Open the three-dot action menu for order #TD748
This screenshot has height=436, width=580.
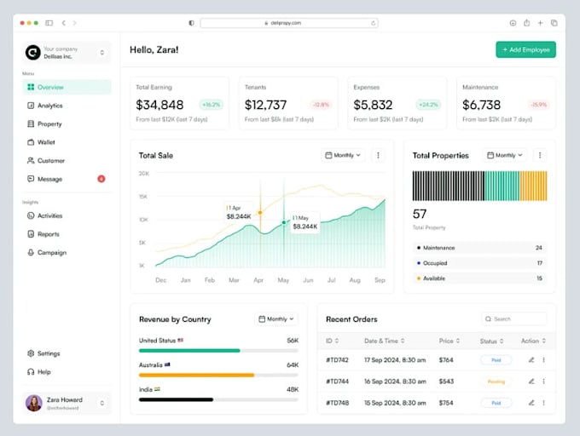tap(543, 403)
